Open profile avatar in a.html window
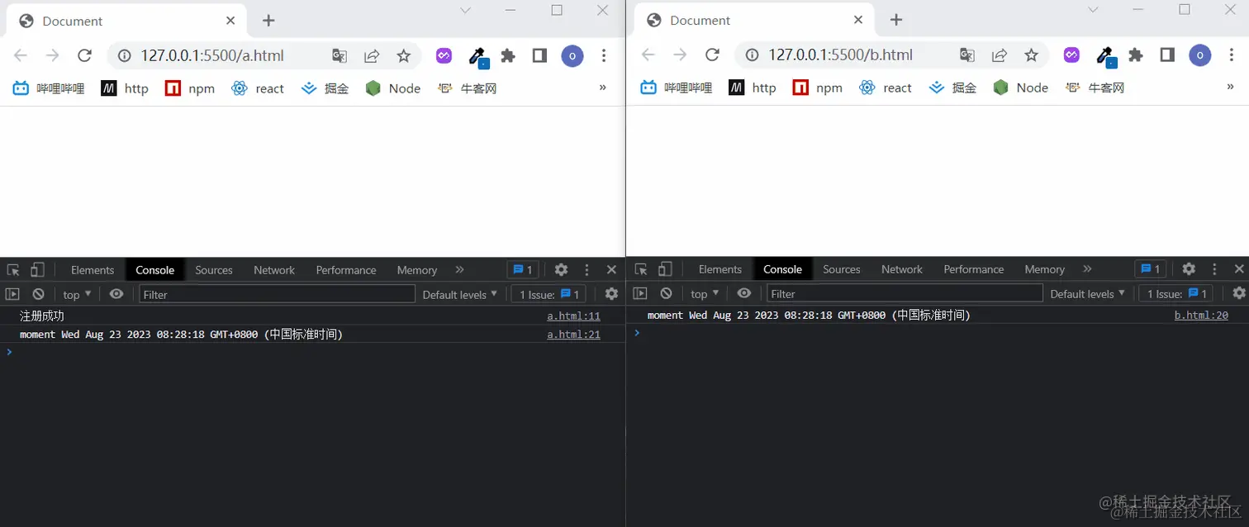This screenshot has width=1249, height=527. pyautogui.click(x=572, y=55)
